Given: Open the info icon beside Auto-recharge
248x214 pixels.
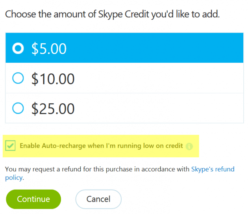Looking at the screenshot, I should pos(189,146).
